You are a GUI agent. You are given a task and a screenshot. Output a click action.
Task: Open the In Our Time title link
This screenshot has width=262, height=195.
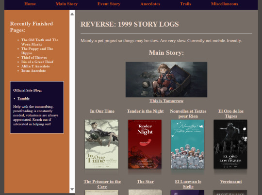tap(102, 111)
